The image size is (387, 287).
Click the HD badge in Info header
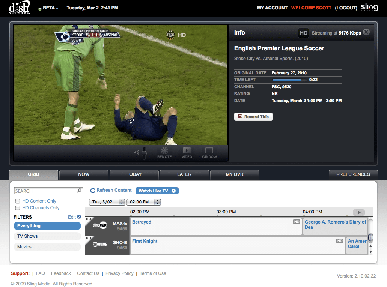click(x=303, y=33)
